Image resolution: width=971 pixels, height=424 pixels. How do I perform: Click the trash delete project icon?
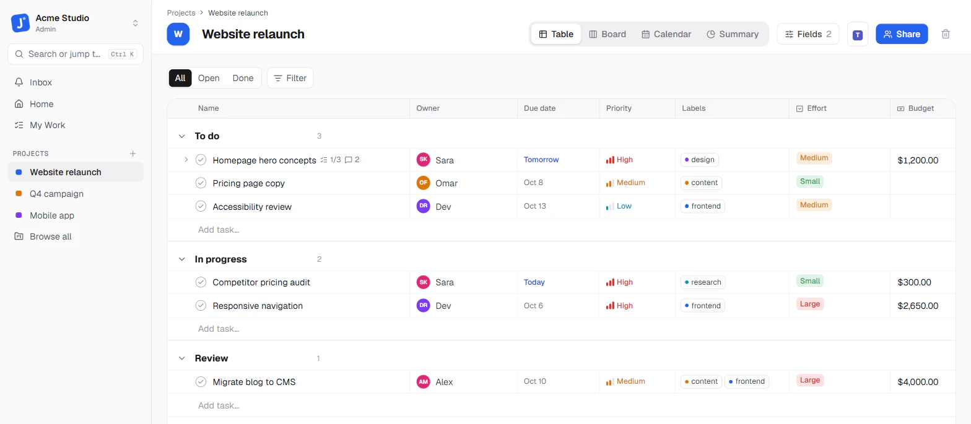coord(946,34)
